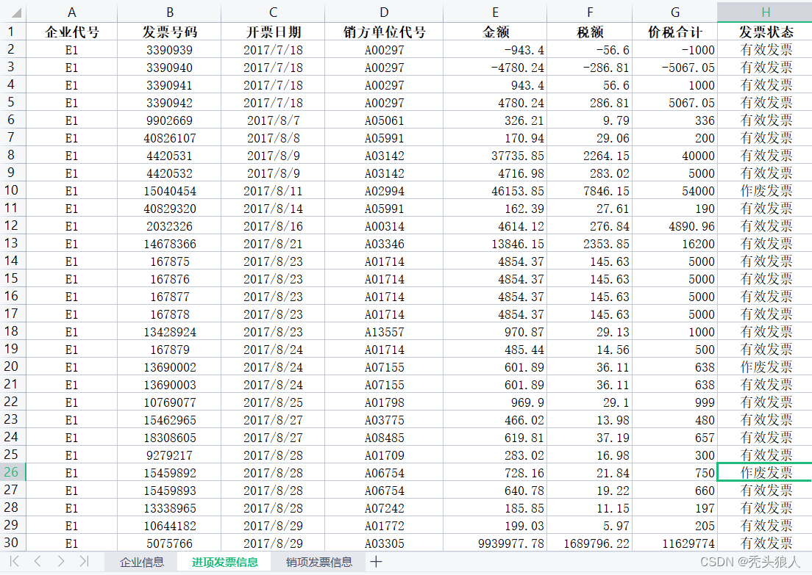
Task: Switch to the 企业信息 sheet tab
Action: (141, 560)
